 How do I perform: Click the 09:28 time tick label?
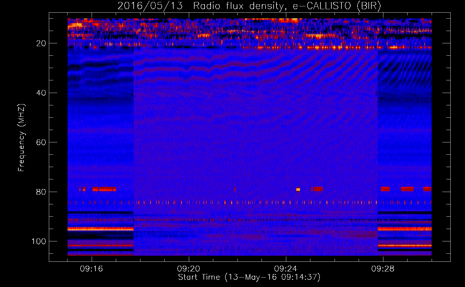click(383, 269)
